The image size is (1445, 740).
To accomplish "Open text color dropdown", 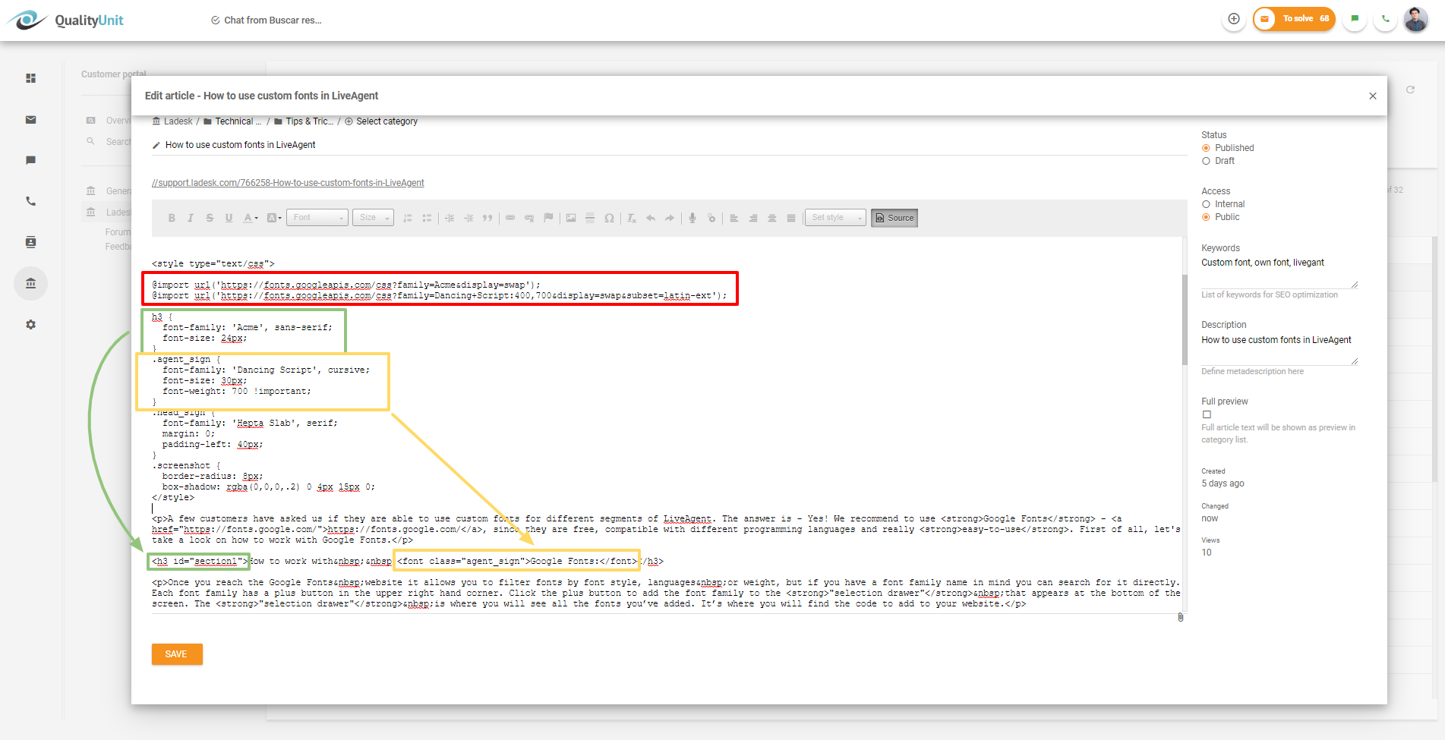I will click(x=250, y=218).
